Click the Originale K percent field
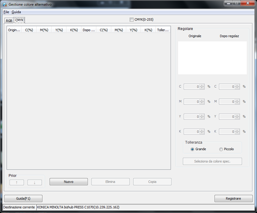 point(192,132)
